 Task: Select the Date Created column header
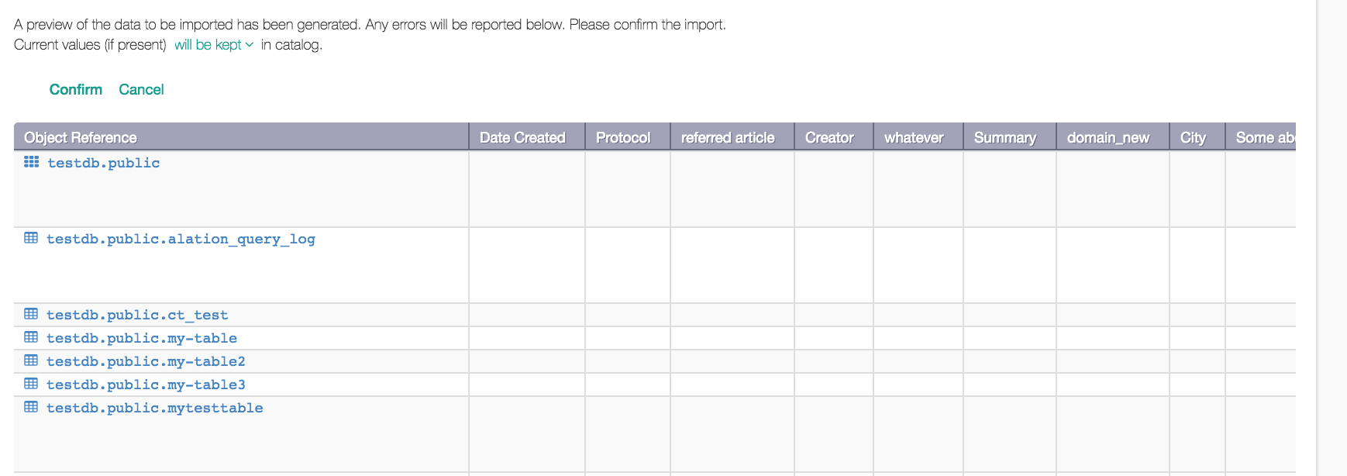[527, 137]
